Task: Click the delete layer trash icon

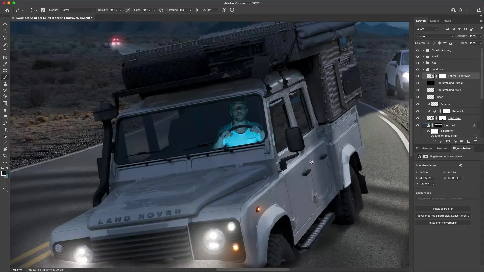Action: coord(475,142)
